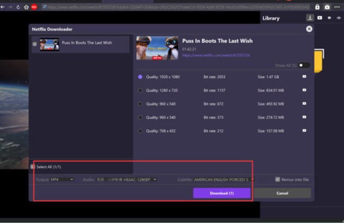This screenshot has width=344, height=223.
Task: Click the Bit rate: 2053 value
Action: [215, 77]
